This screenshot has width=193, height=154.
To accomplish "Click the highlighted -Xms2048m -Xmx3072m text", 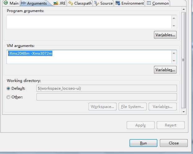I will 30,53.
